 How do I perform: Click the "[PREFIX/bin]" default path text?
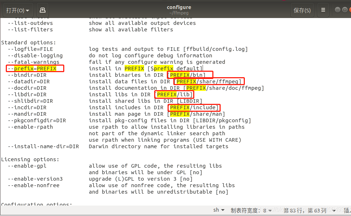(x=186, y=75)
